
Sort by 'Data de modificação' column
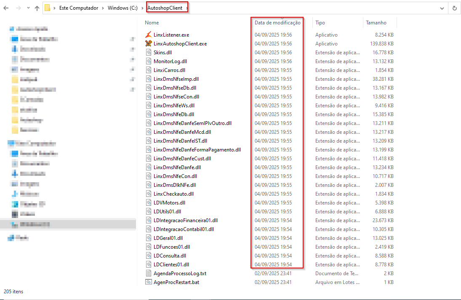(277, 23)
